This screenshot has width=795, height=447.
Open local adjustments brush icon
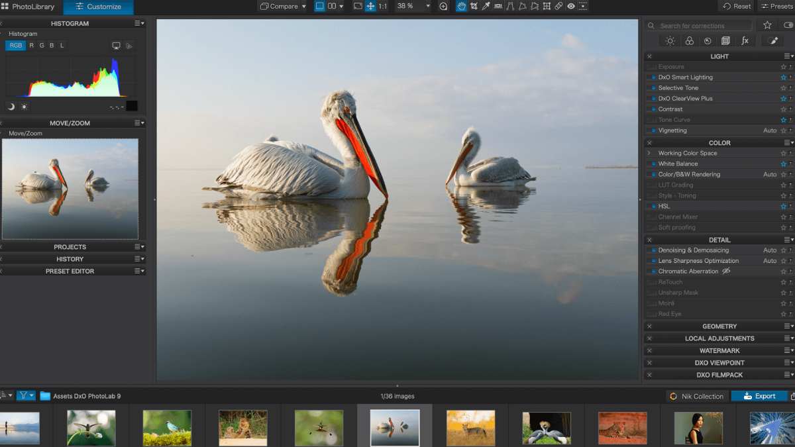773,41
